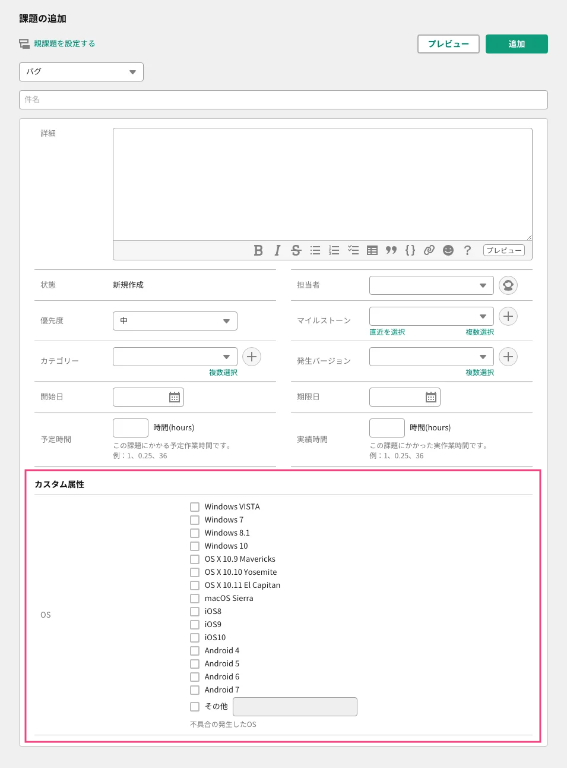Expand the 優先度 priority dropdown
Image resolution: width=567 pixels, height=768 pixels.
(x=175, y=321)
